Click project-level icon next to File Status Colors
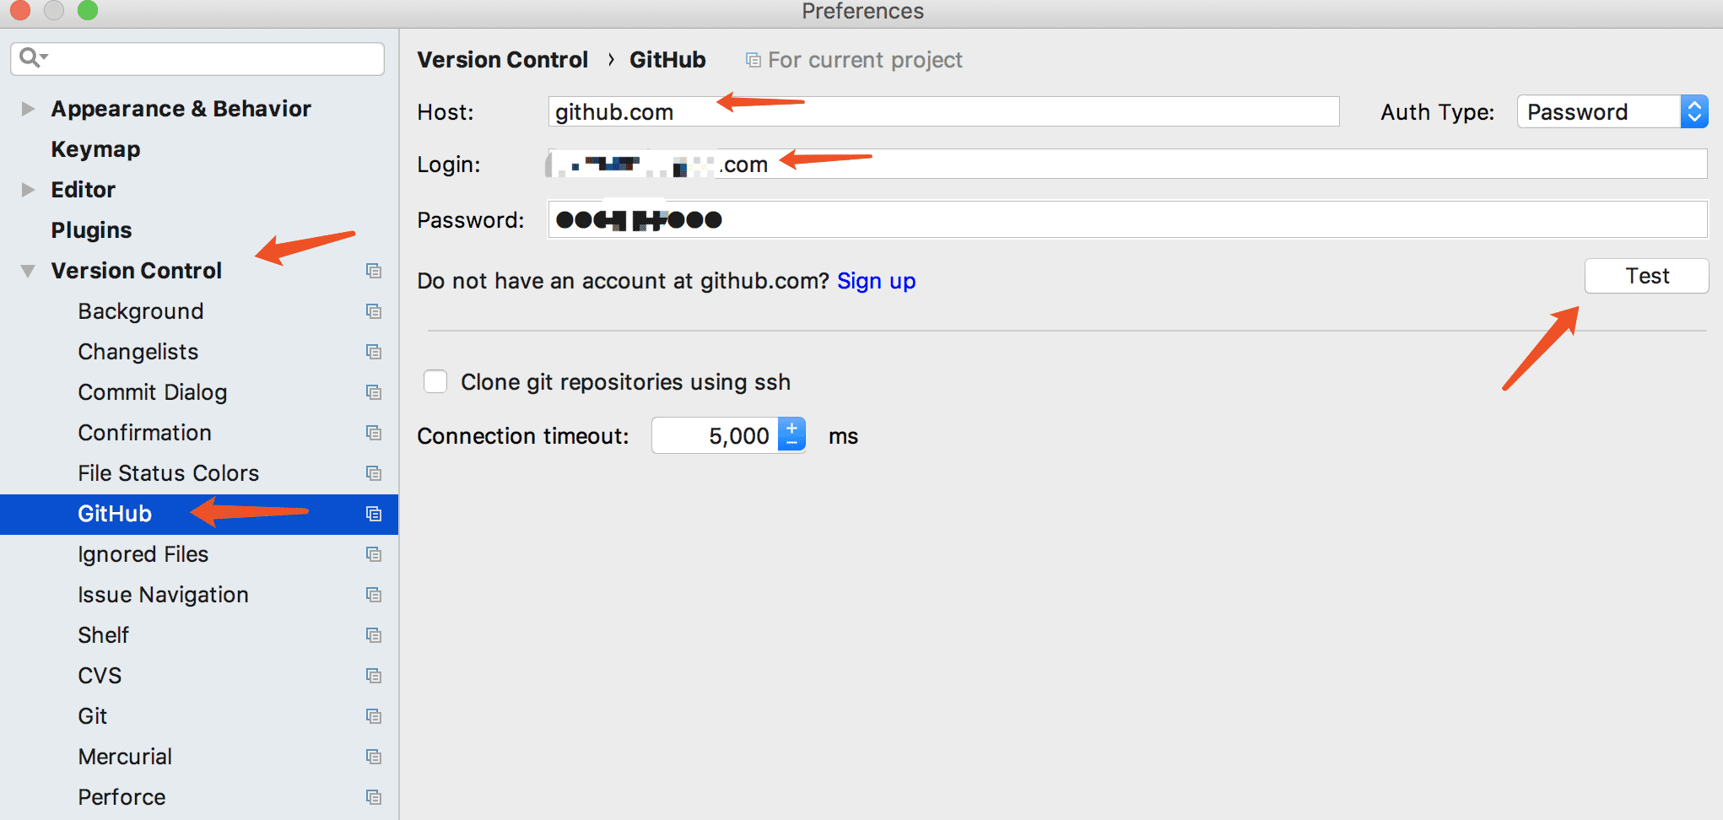 [374, 473]
